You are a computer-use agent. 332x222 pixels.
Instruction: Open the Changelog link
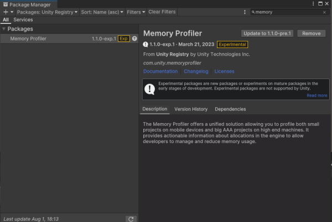[x=196, y=71]
